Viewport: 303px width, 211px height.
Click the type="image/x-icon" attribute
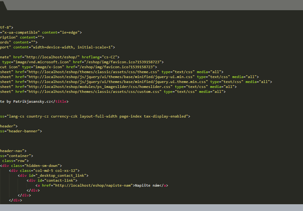(x=43, y=67)
